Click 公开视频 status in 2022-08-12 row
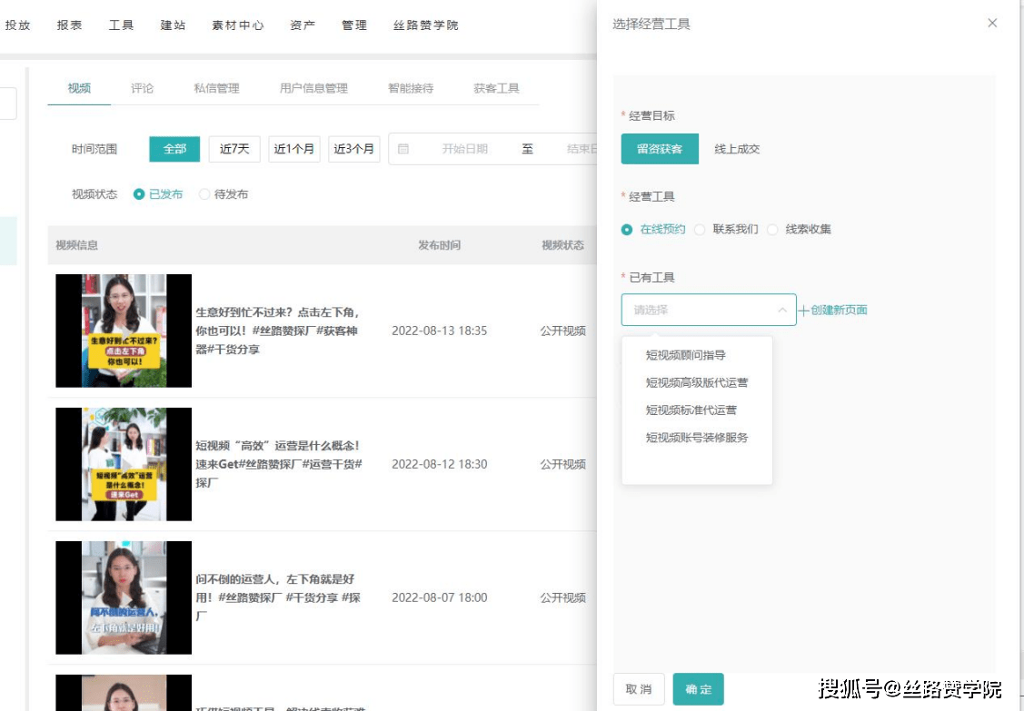This screenshot has height=711, width=1024. tap(563, 464)
